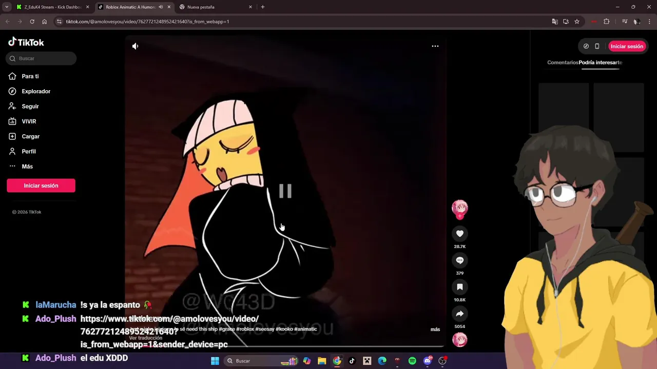This screenshot has height=369, width=657.
Task: Click the phone icon in TikTok header
Action: tap(597, 46)
